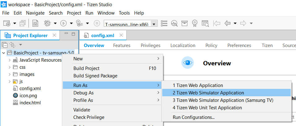Expand the css folder in Project Explorer
Image resolution: width=296 pixels, height=126 pixels.
(10, 67)
